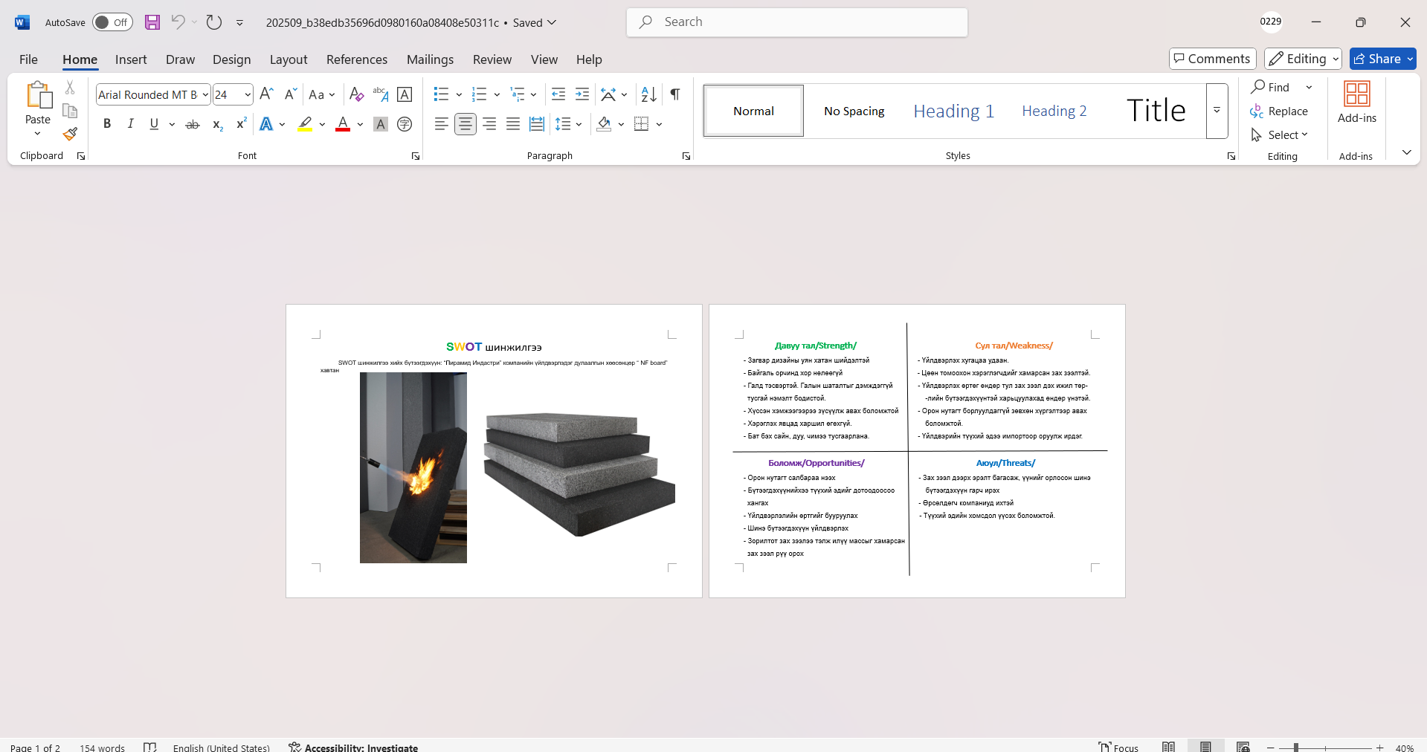Switch to Design tab
Viewport: 1427px width, 752px height.
(231, 59)
